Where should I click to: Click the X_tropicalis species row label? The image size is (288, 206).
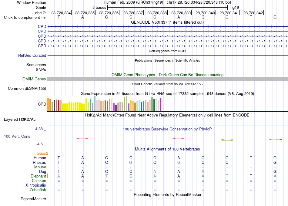click(36, 185)
